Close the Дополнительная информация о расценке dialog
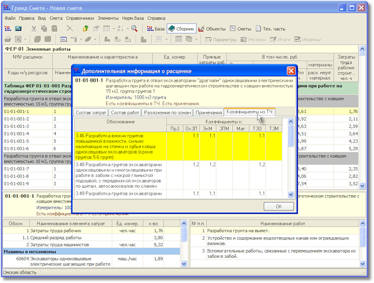Viewport: 374px width, 283px height. (x=291, y=71)
